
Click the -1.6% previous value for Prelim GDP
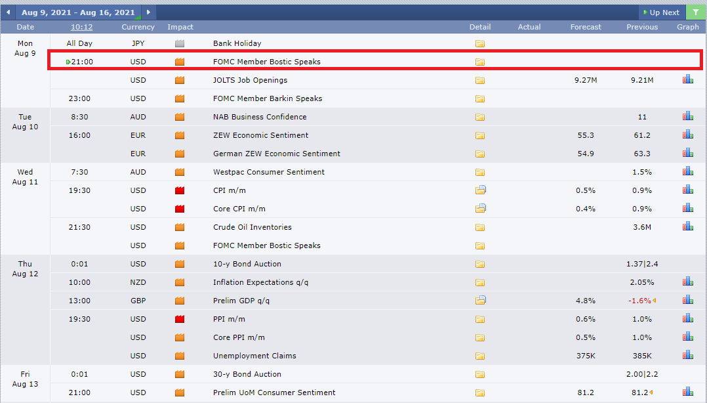pos(639,301)
